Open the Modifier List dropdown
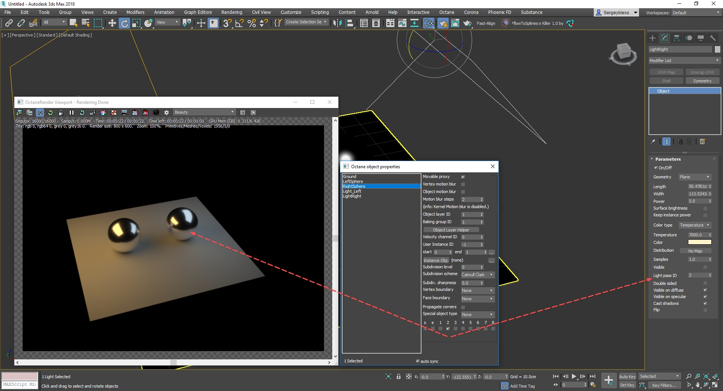723x391 pixels. click(x=684, y=61)
